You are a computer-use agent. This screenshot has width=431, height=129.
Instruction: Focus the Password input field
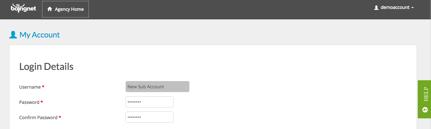coord(150,102)
